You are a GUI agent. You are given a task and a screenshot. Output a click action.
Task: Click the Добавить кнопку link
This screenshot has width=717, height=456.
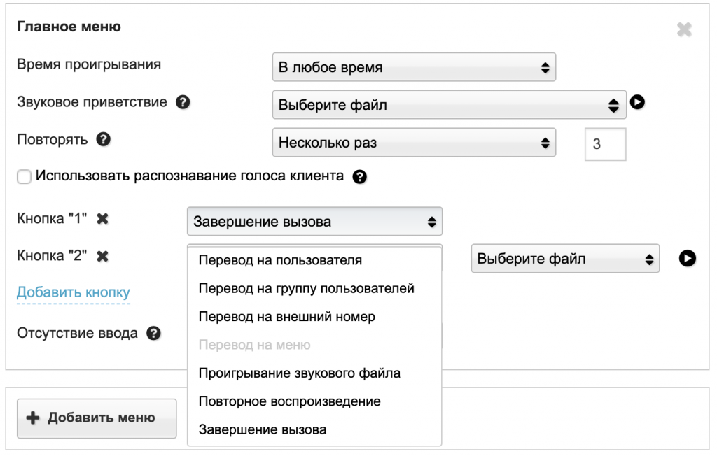tap(74, 292)
